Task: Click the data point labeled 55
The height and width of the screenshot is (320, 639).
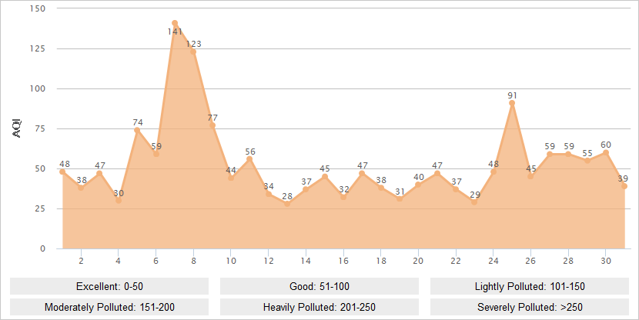Action: tap(587, 161)
